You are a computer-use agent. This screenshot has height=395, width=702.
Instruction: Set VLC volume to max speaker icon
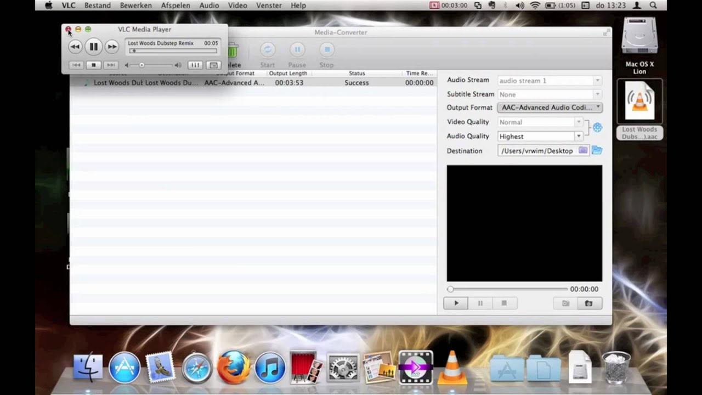(178, 65)
